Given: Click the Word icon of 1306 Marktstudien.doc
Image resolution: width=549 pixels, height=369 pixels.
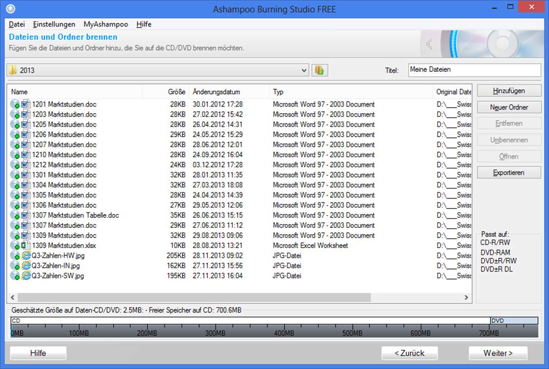Looking at the screenshot, I should point(26,205).
